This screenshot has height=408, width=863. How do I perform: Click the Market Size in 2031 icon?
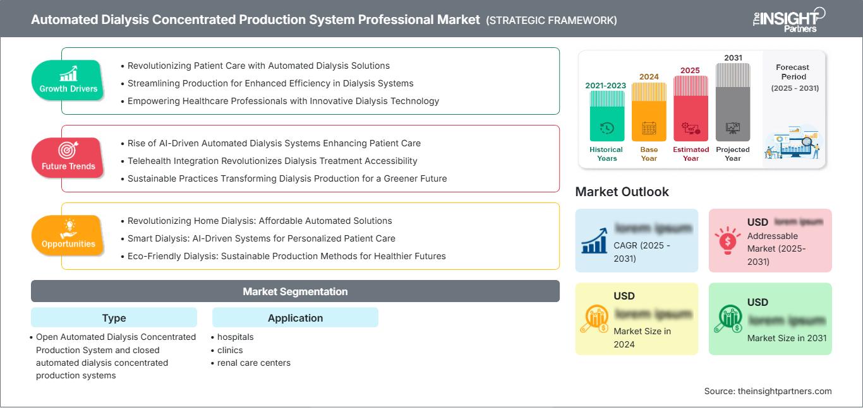[728, 318]
